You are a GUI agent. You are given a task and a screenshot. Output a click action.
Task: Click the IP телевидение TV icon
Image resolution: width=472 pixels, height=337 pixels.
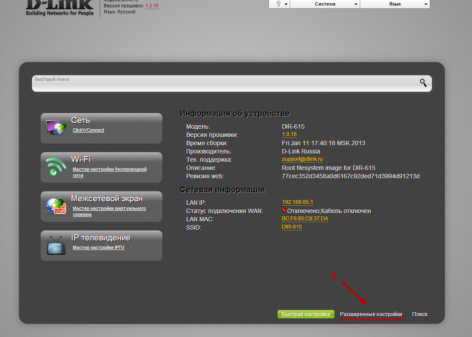point(56,245)
